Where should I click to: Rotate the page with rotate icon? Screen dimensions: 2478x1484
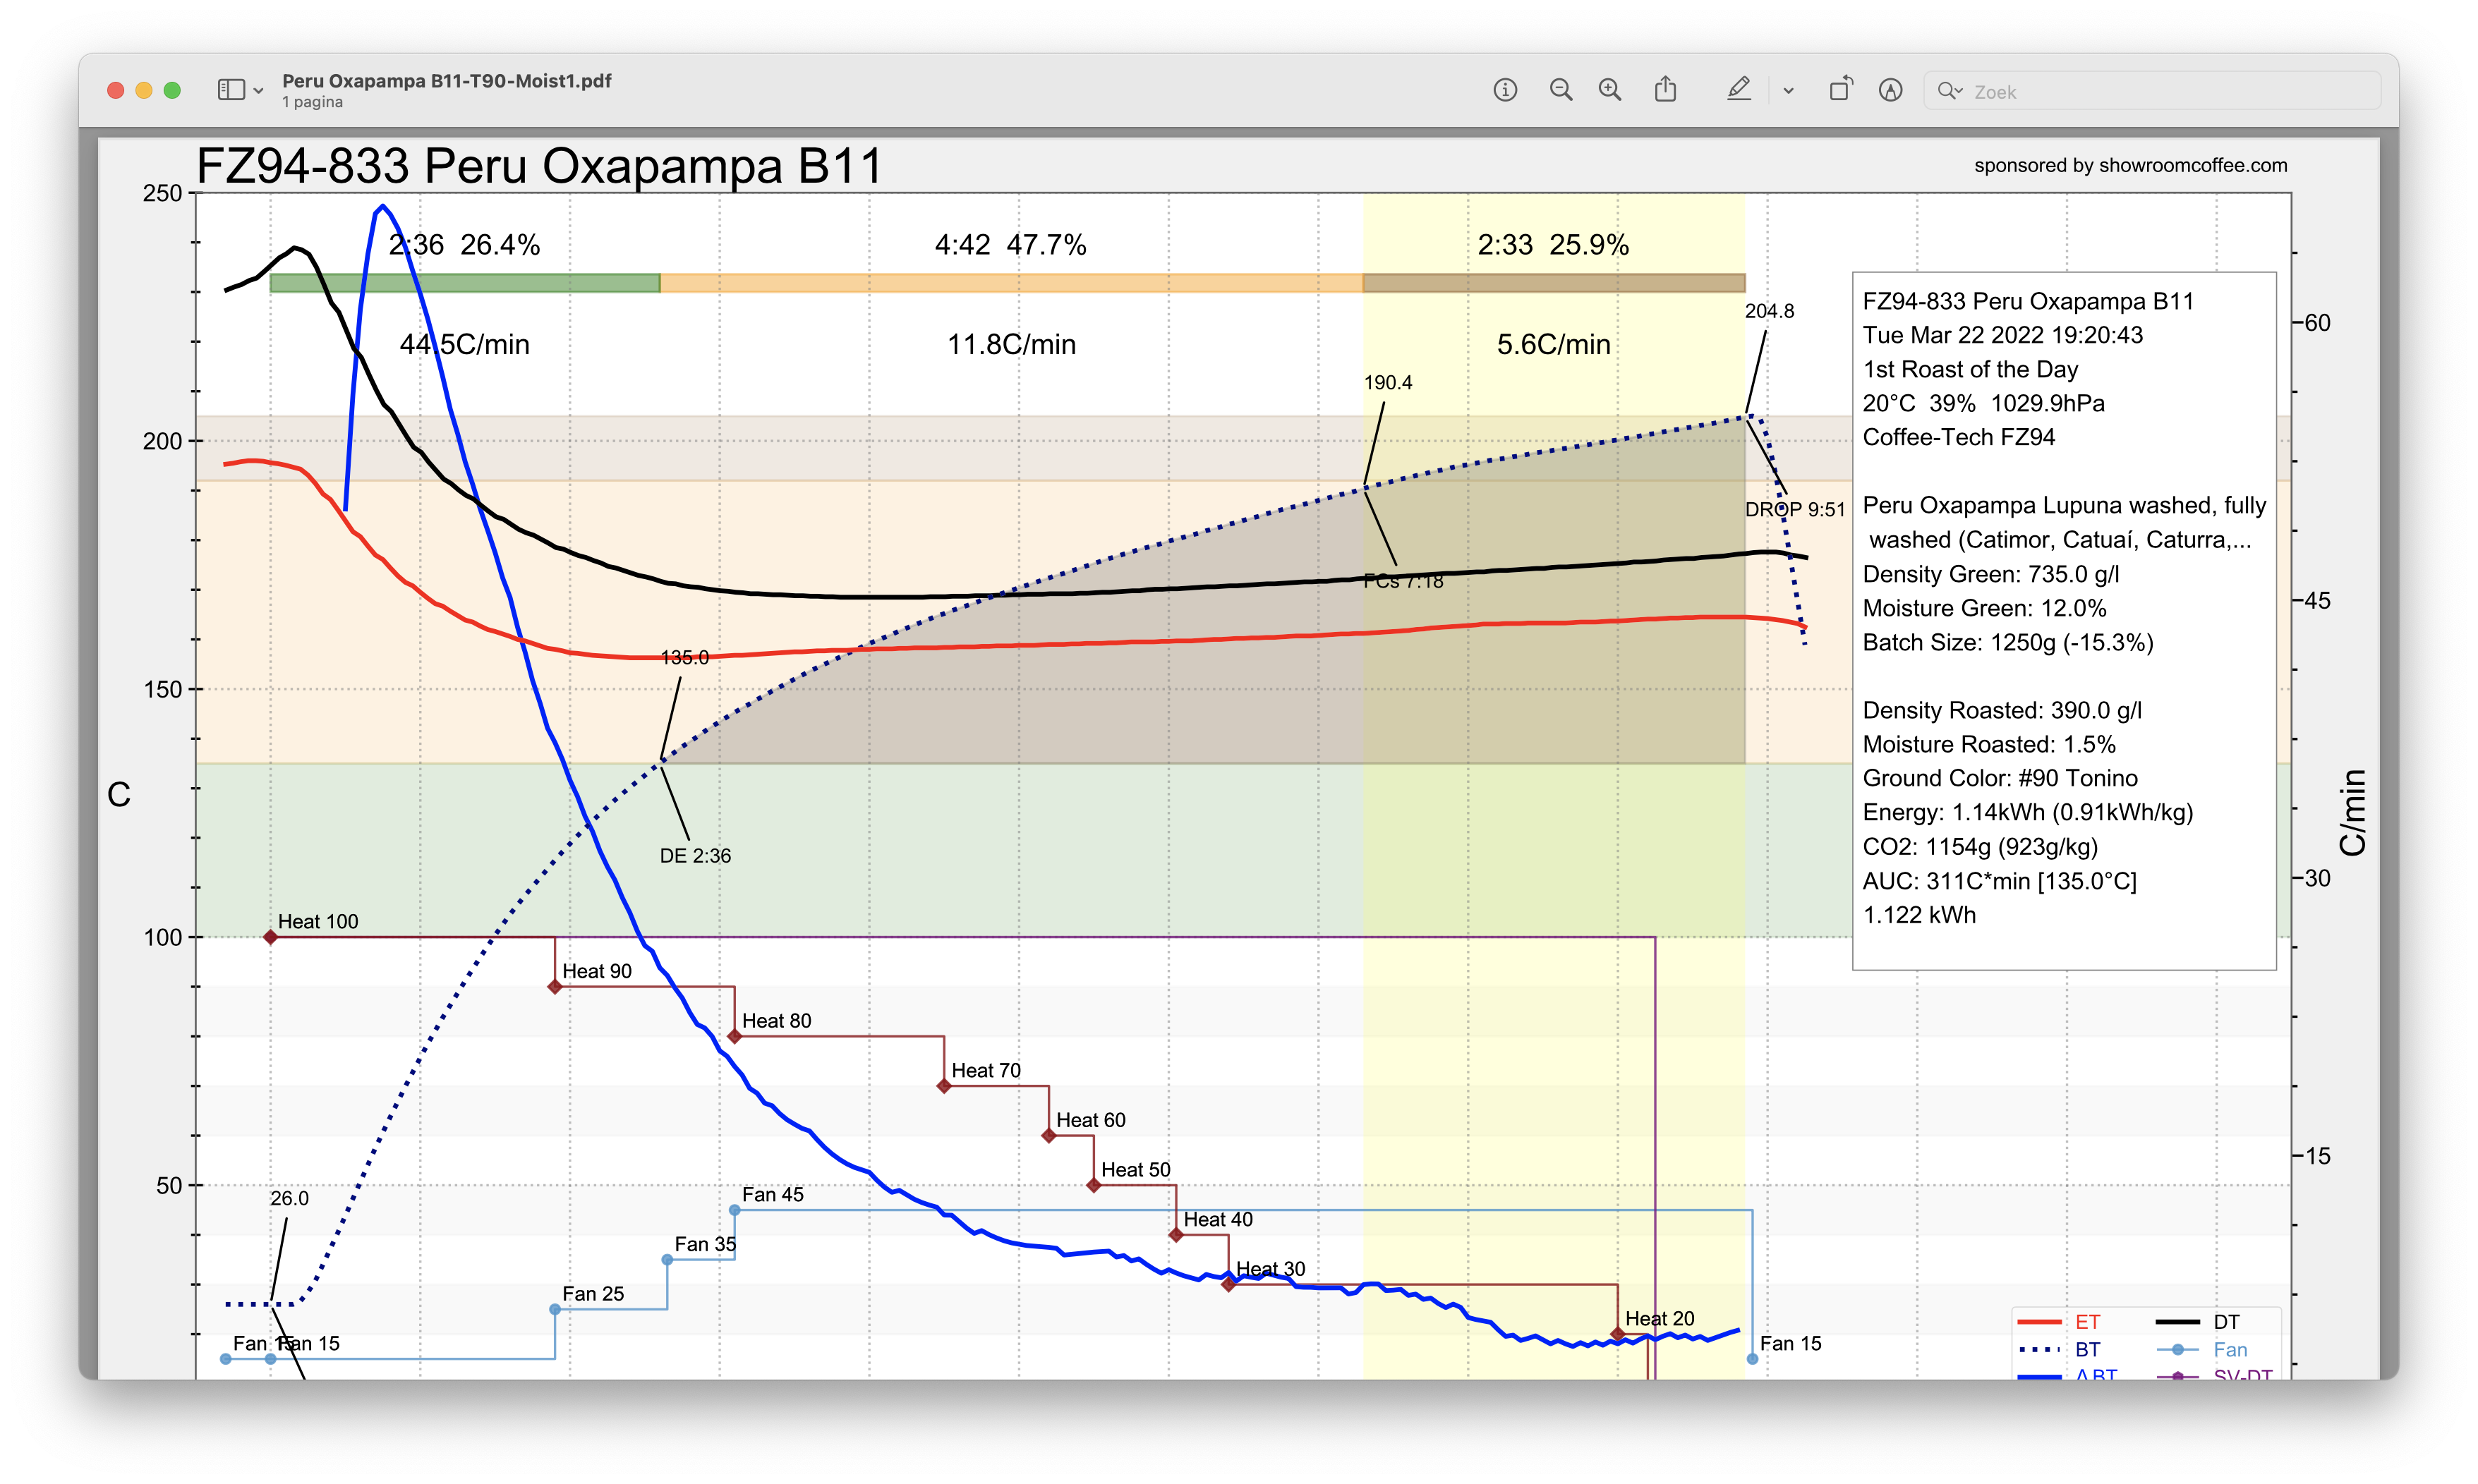click(1839, 90)
